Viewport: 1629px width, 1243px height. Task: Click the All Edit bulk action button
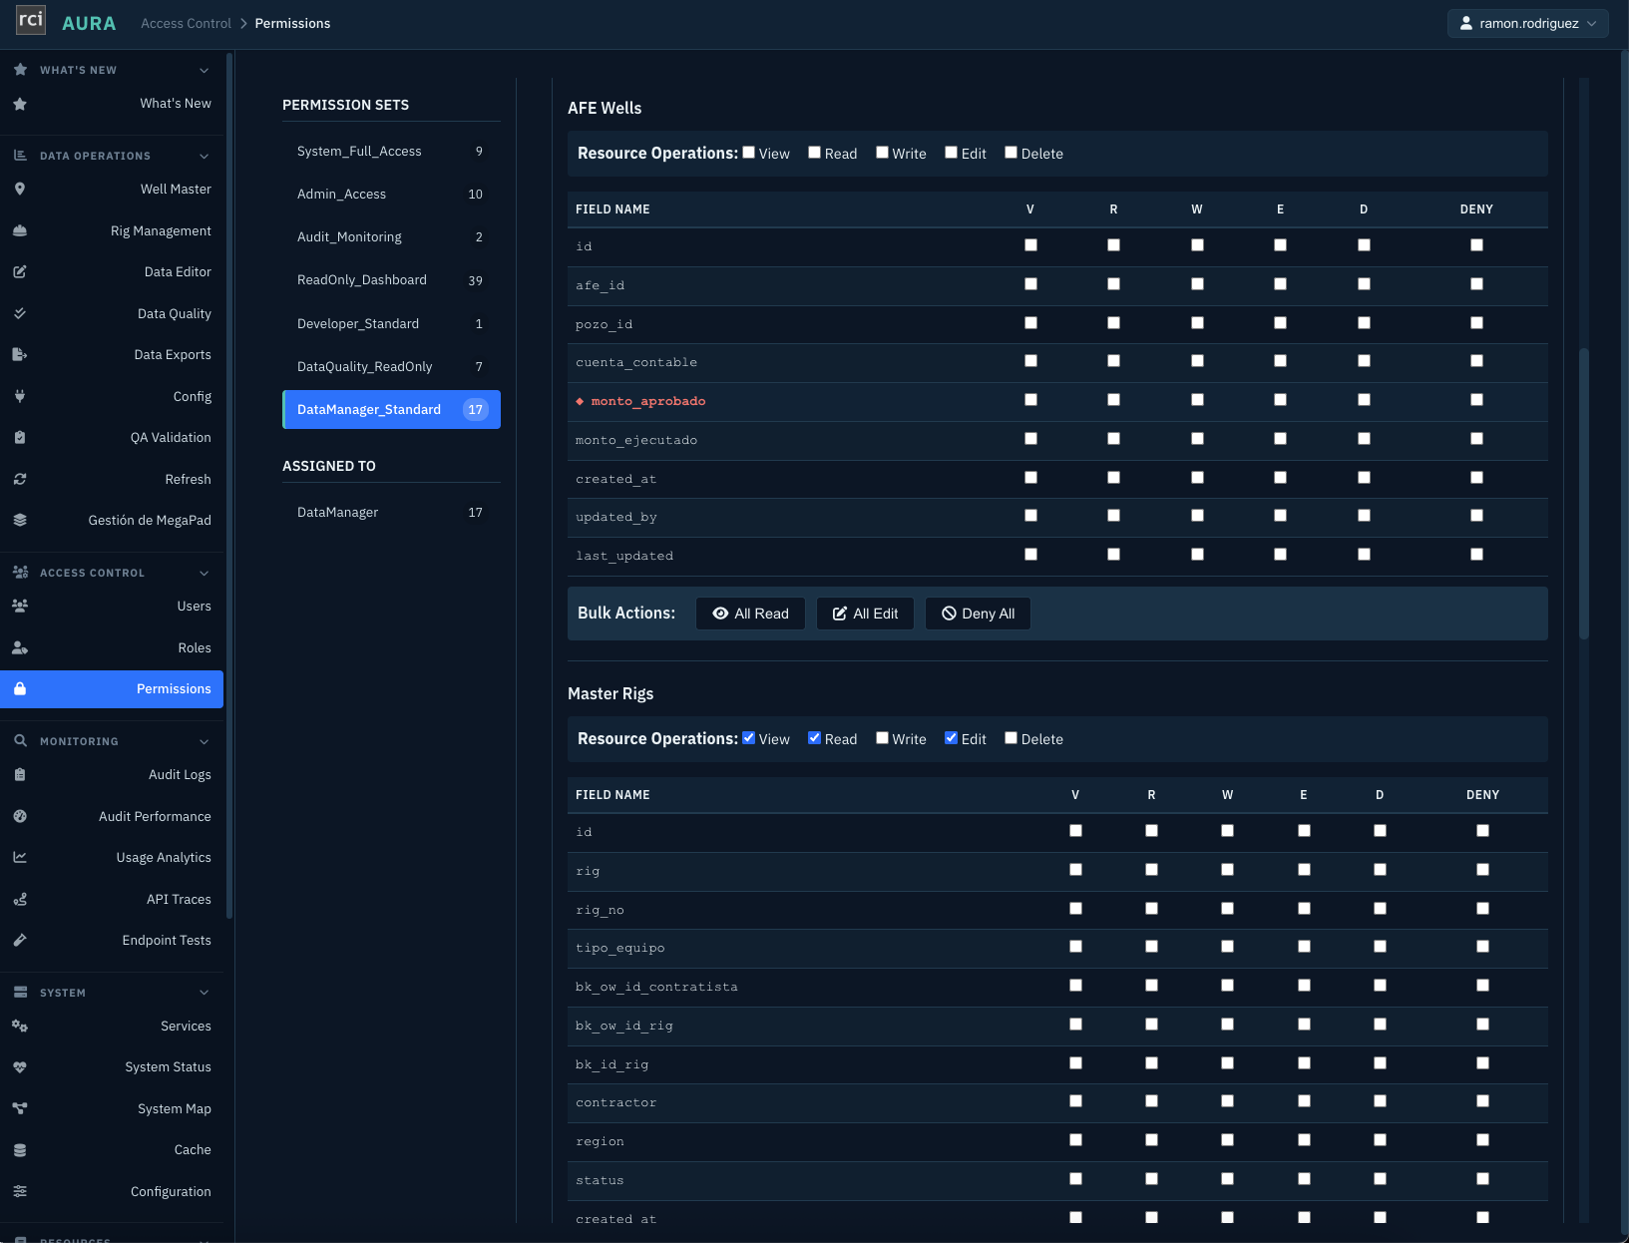coord(865,614)
